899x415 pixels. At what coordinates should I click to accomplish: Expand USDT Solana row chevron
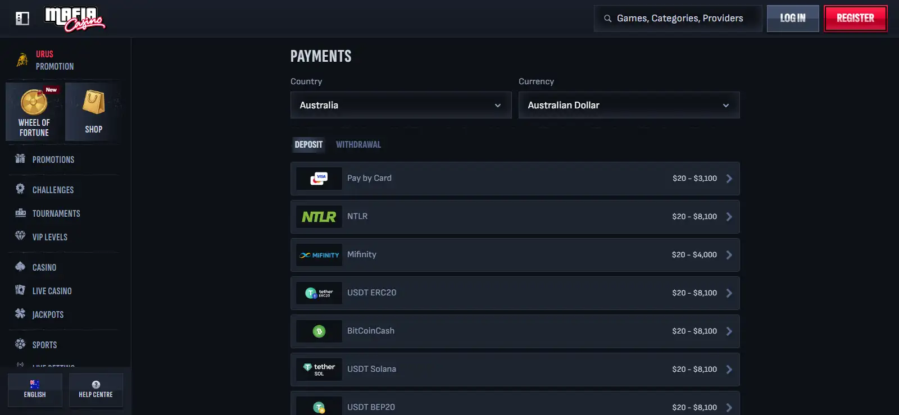pos(729,370)
